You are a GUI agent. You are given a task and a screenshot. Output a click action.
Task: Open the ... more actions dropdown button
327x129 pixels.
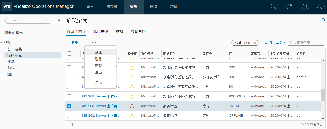tap(94, 42)
